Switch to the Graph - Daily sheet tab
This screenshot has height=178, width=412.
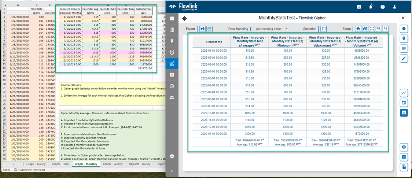(x=60, y=164)
